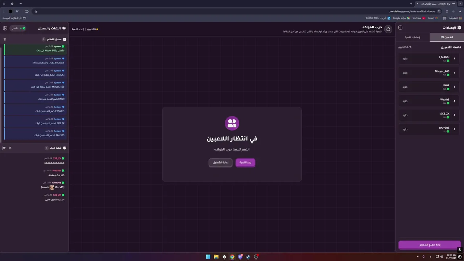Kick player Waalh3 with طرد
This screenshot has width=464, height=261.
pos(405,101)
